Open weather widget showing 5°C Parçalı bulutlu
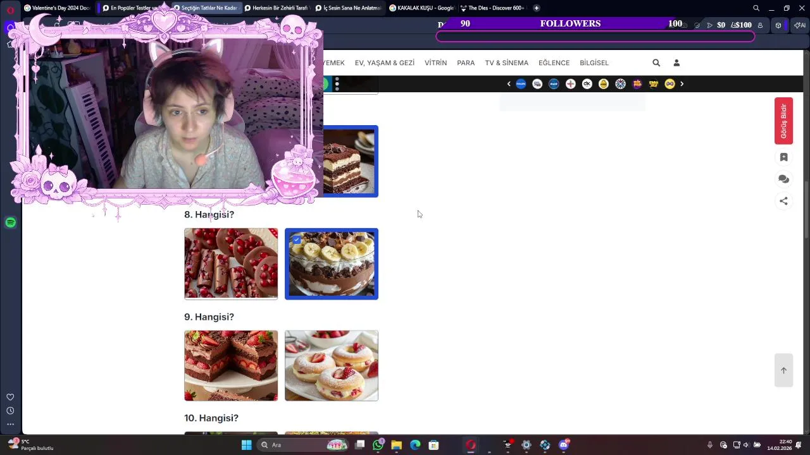 [30, 445]
